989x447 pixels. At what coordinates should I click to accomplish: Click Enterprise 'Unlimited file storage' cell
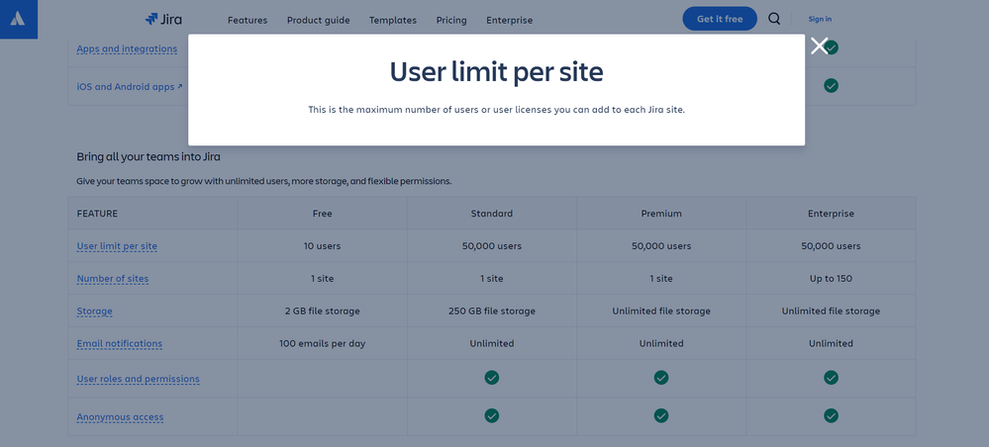[831, 311]
